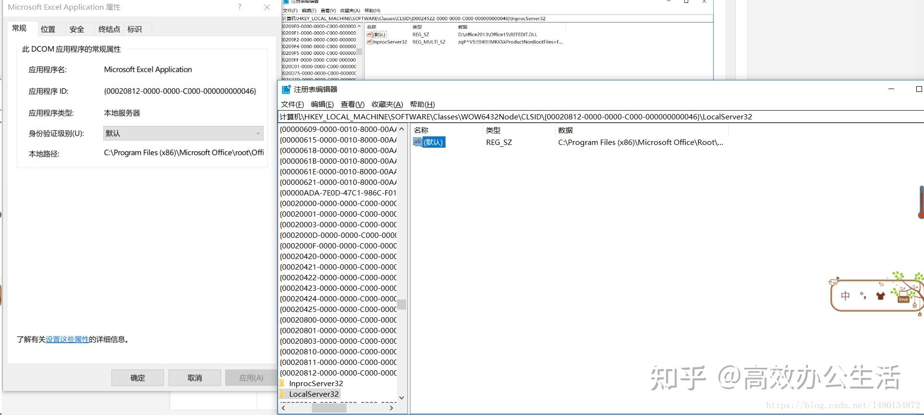
Task: Select the {00020812-0000-0000-C000 key
Action: (x=338, y=373)
